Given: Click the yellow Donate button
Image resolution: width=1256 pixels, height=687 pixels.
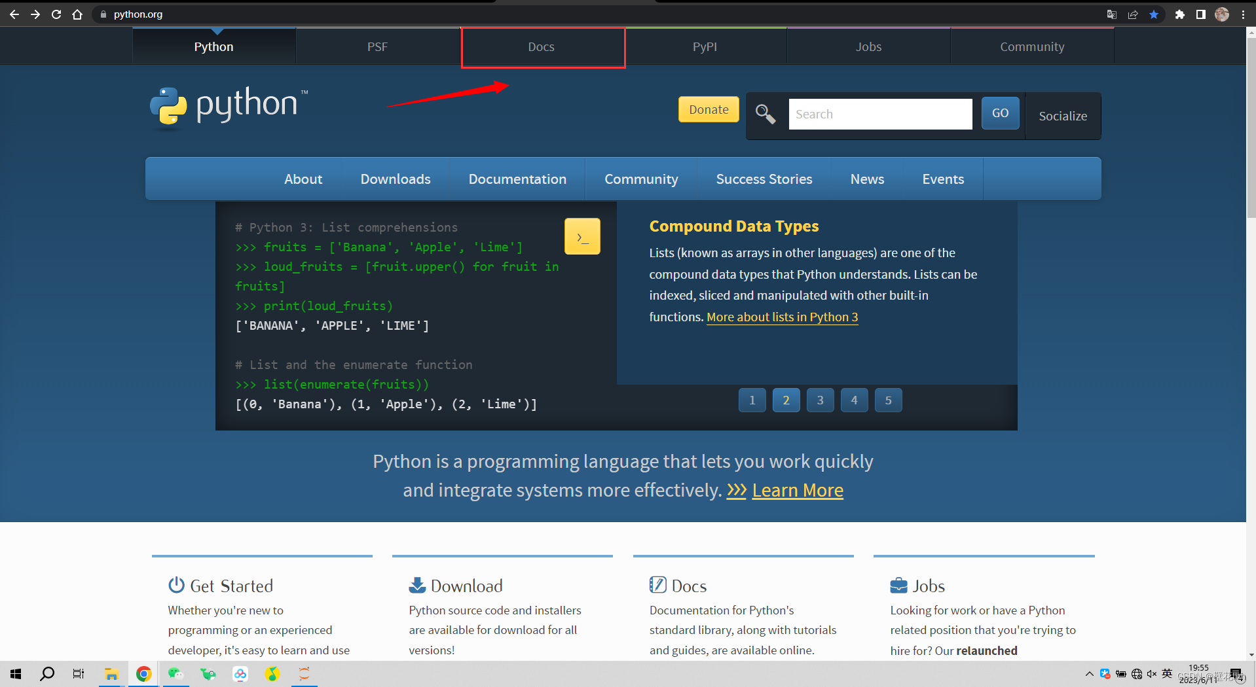Looking at the screenshot, I should [709, 109].
